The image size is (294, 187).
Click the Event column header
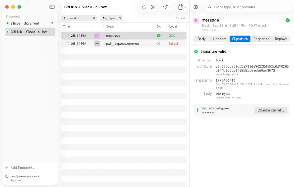[110, 26]
